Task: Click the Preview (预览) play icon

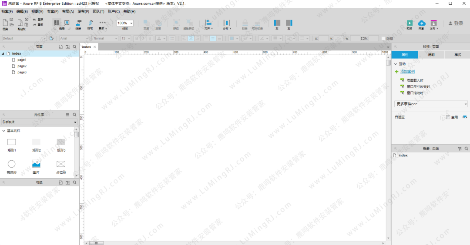Action: click(x=410, y=23)
